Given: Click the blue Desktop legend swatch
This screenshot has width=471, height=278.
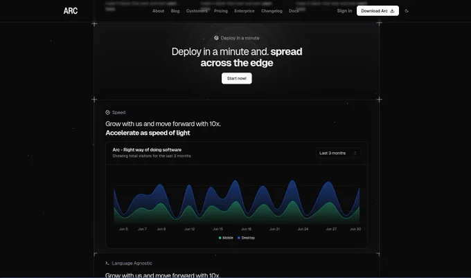Looking at the screenshot, I should tap(239, 238).
